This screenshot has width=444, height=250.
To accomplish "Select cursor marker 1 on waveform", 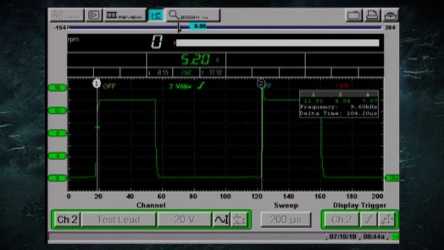I will tap(96, 83).
